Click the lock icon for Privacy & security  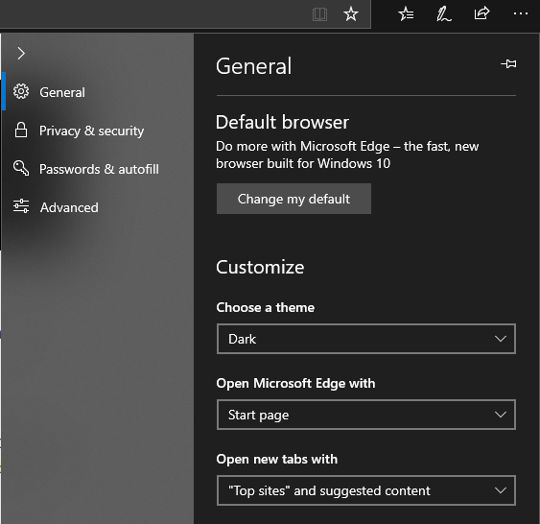click(x=21, y=130)
